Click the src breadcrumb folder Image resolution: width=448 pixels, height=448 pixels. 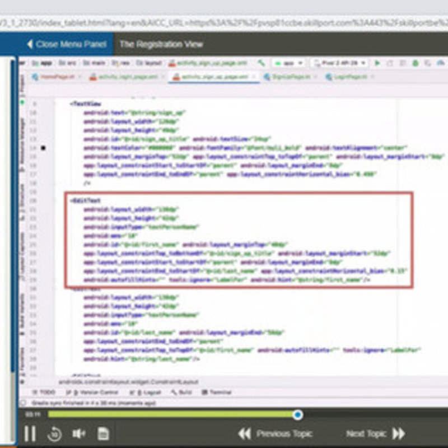coord(67,63)
